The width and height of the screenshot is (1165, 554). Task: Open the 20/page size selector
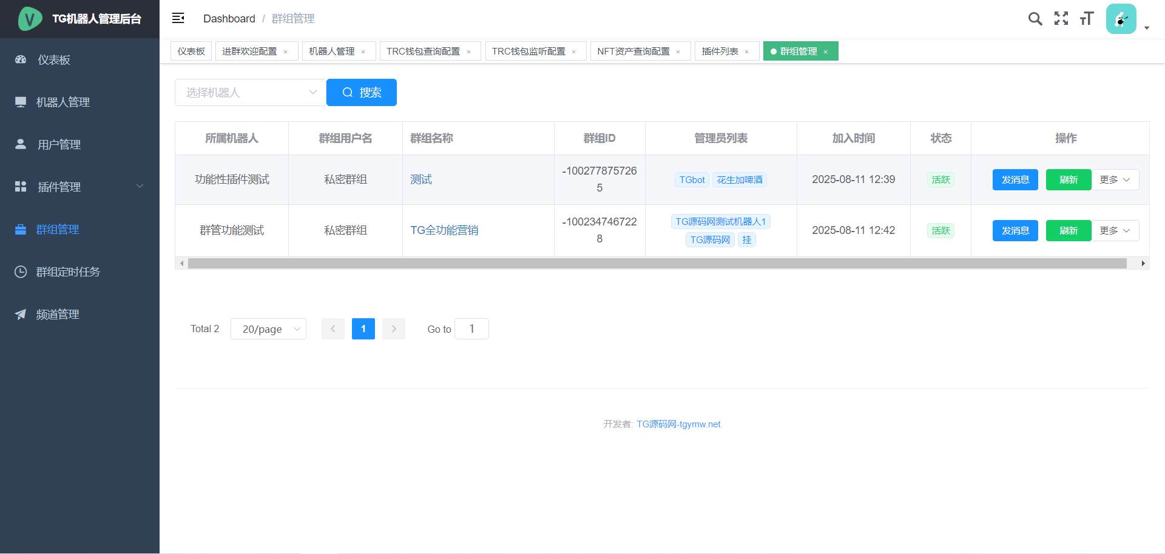click(x=268, y=329)
